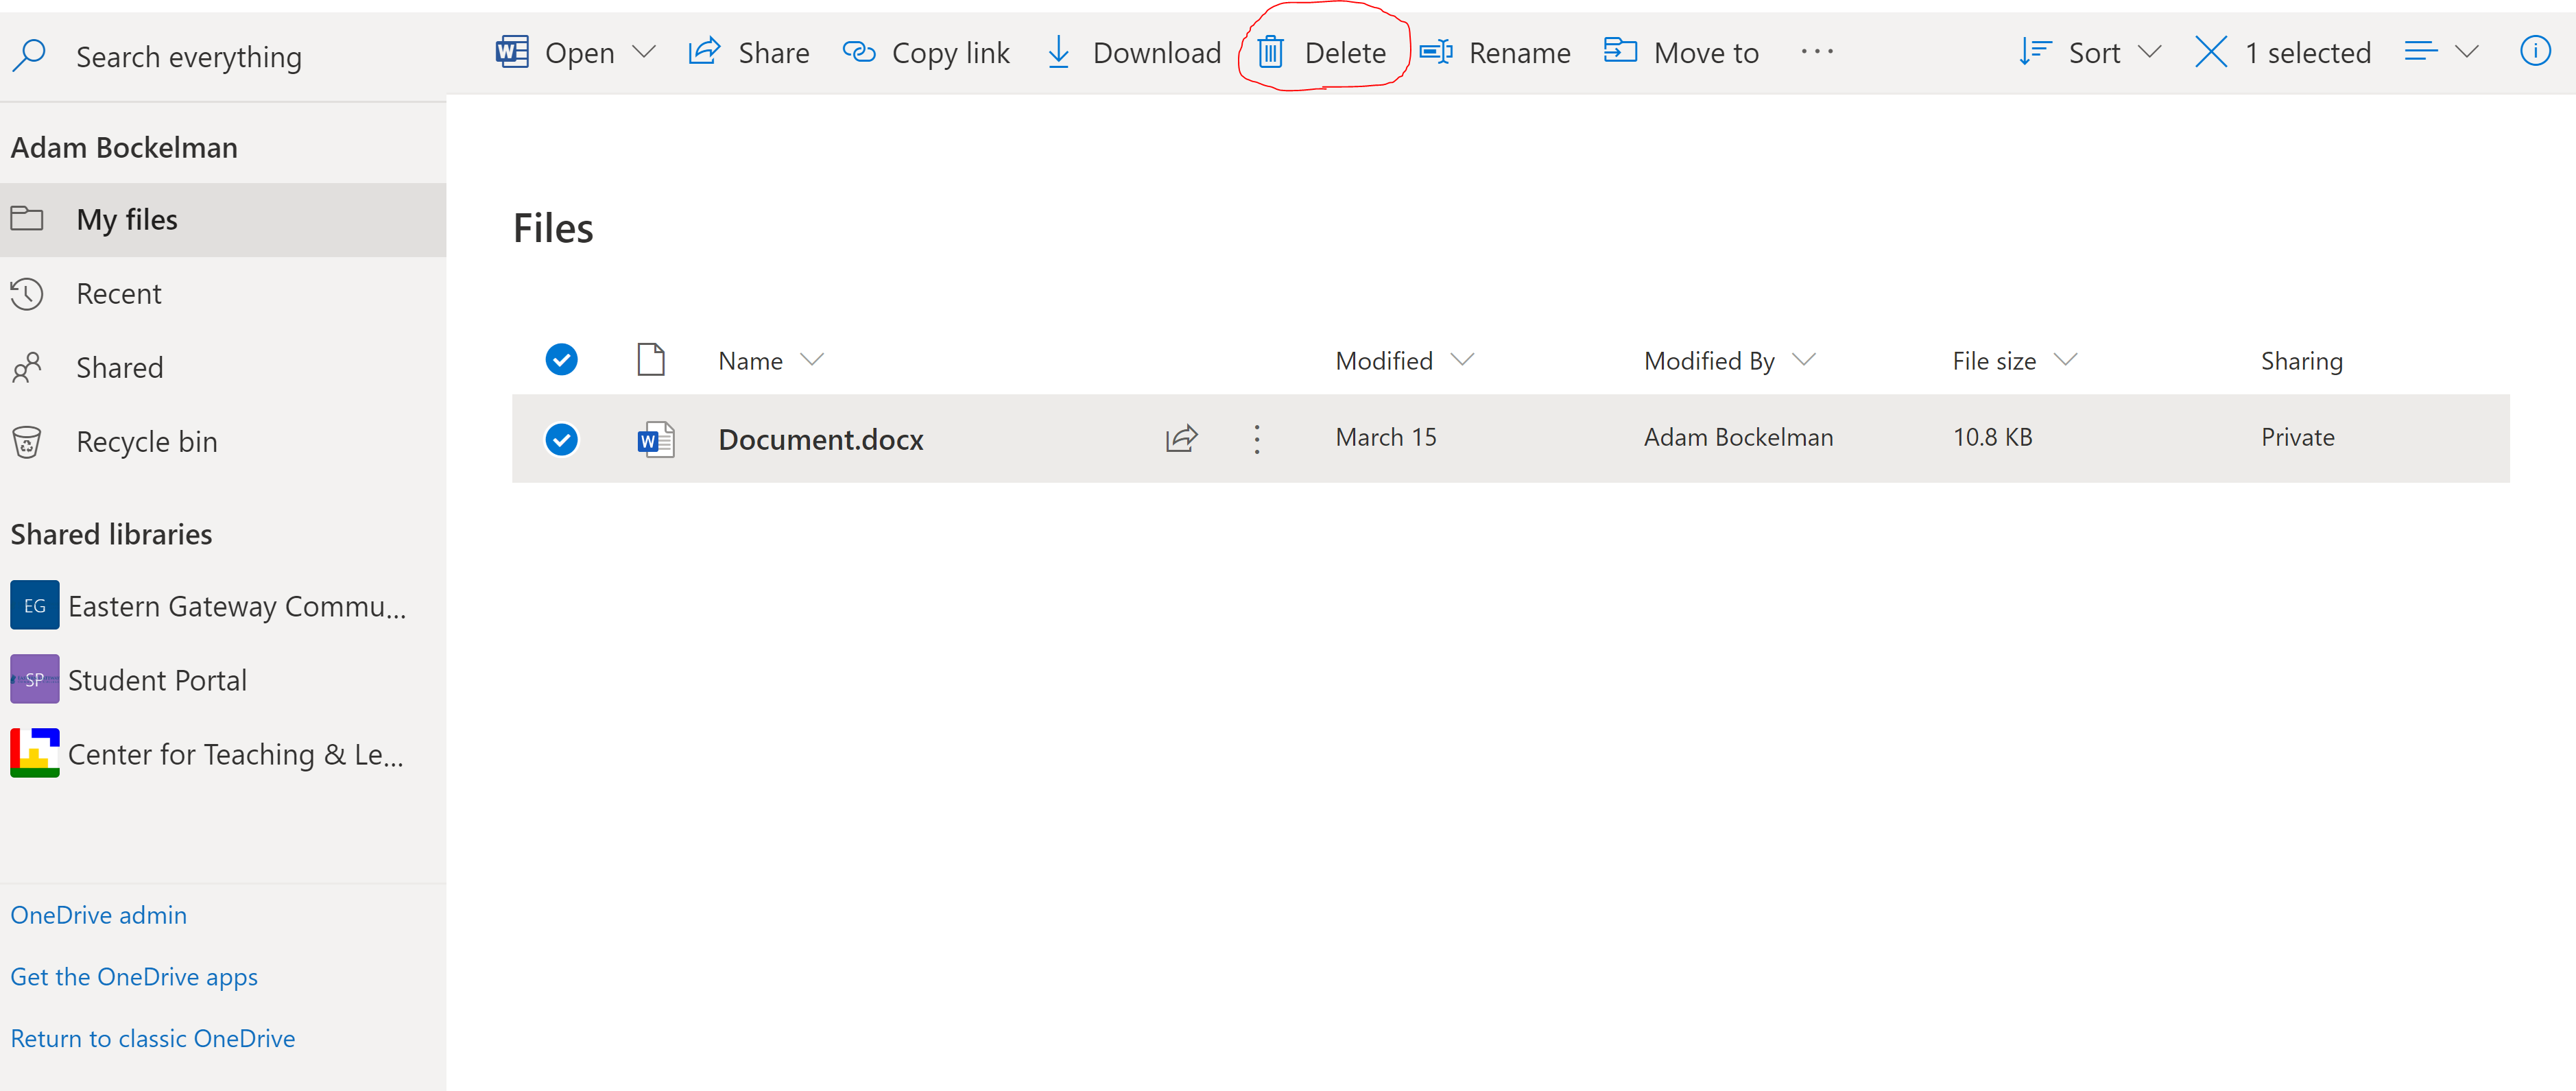Go to Recent files
This screenshot has height=1091, width=2576.
(118, 294)
